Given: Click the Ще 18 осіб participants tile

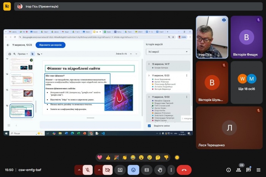Looking at the screenshot, I should (246, 82).
